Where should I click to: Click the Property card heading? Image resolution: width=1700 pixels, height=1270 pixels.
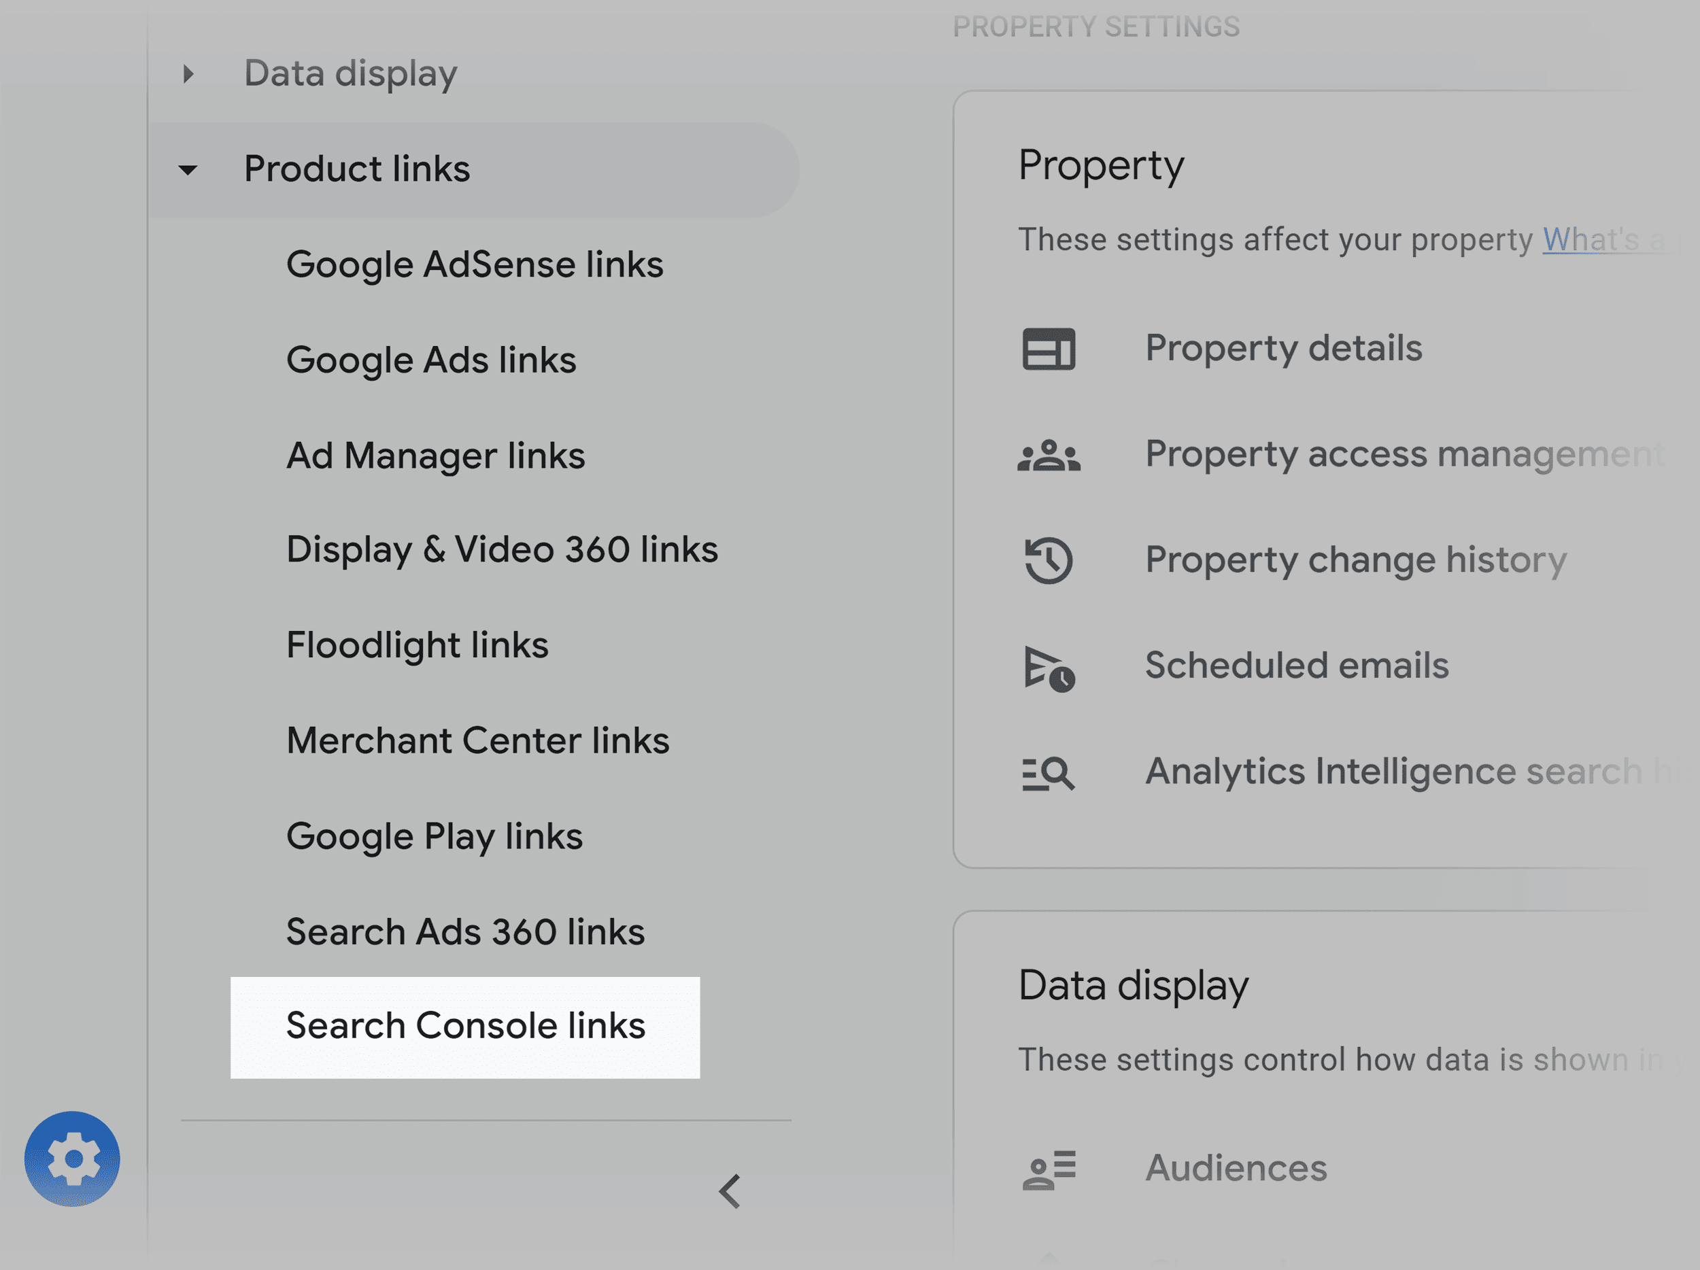[1102, 166]
